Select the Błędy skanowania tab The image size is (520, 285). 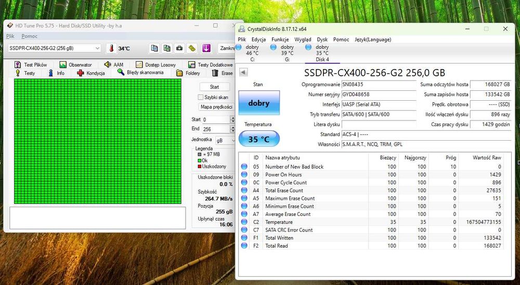[140, 72]
